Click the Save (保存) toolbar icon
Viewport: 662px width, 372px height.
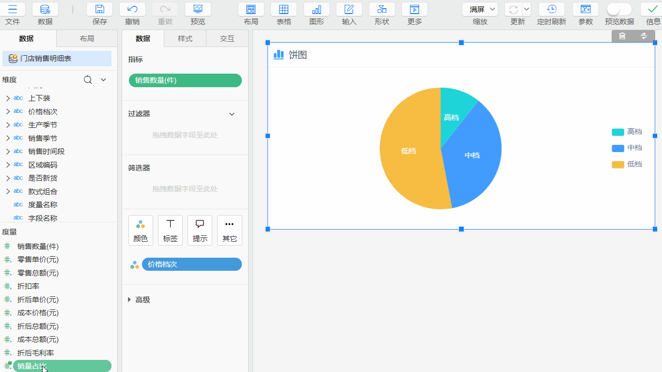[99, 10]
